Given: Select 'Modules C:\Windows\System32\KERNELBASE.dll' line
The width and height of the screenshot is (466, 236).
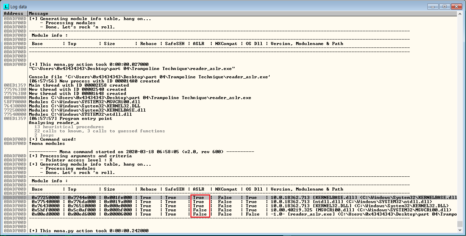Looking at the screenshot, I should point(87,110).
